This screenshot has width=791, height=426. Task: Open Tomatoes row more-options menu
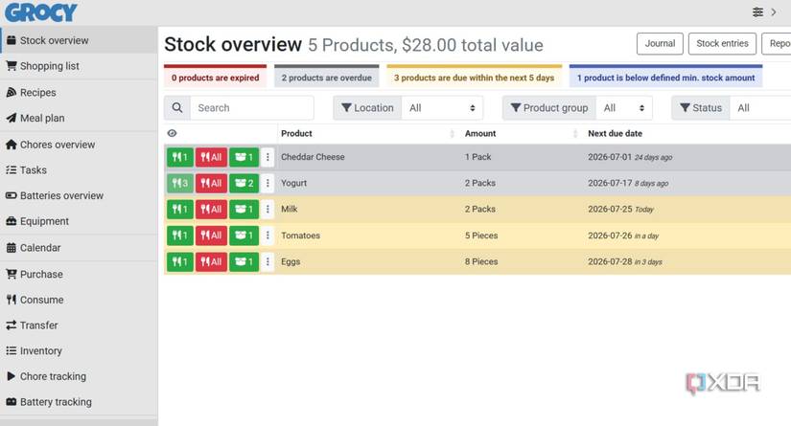coord(268,235)
